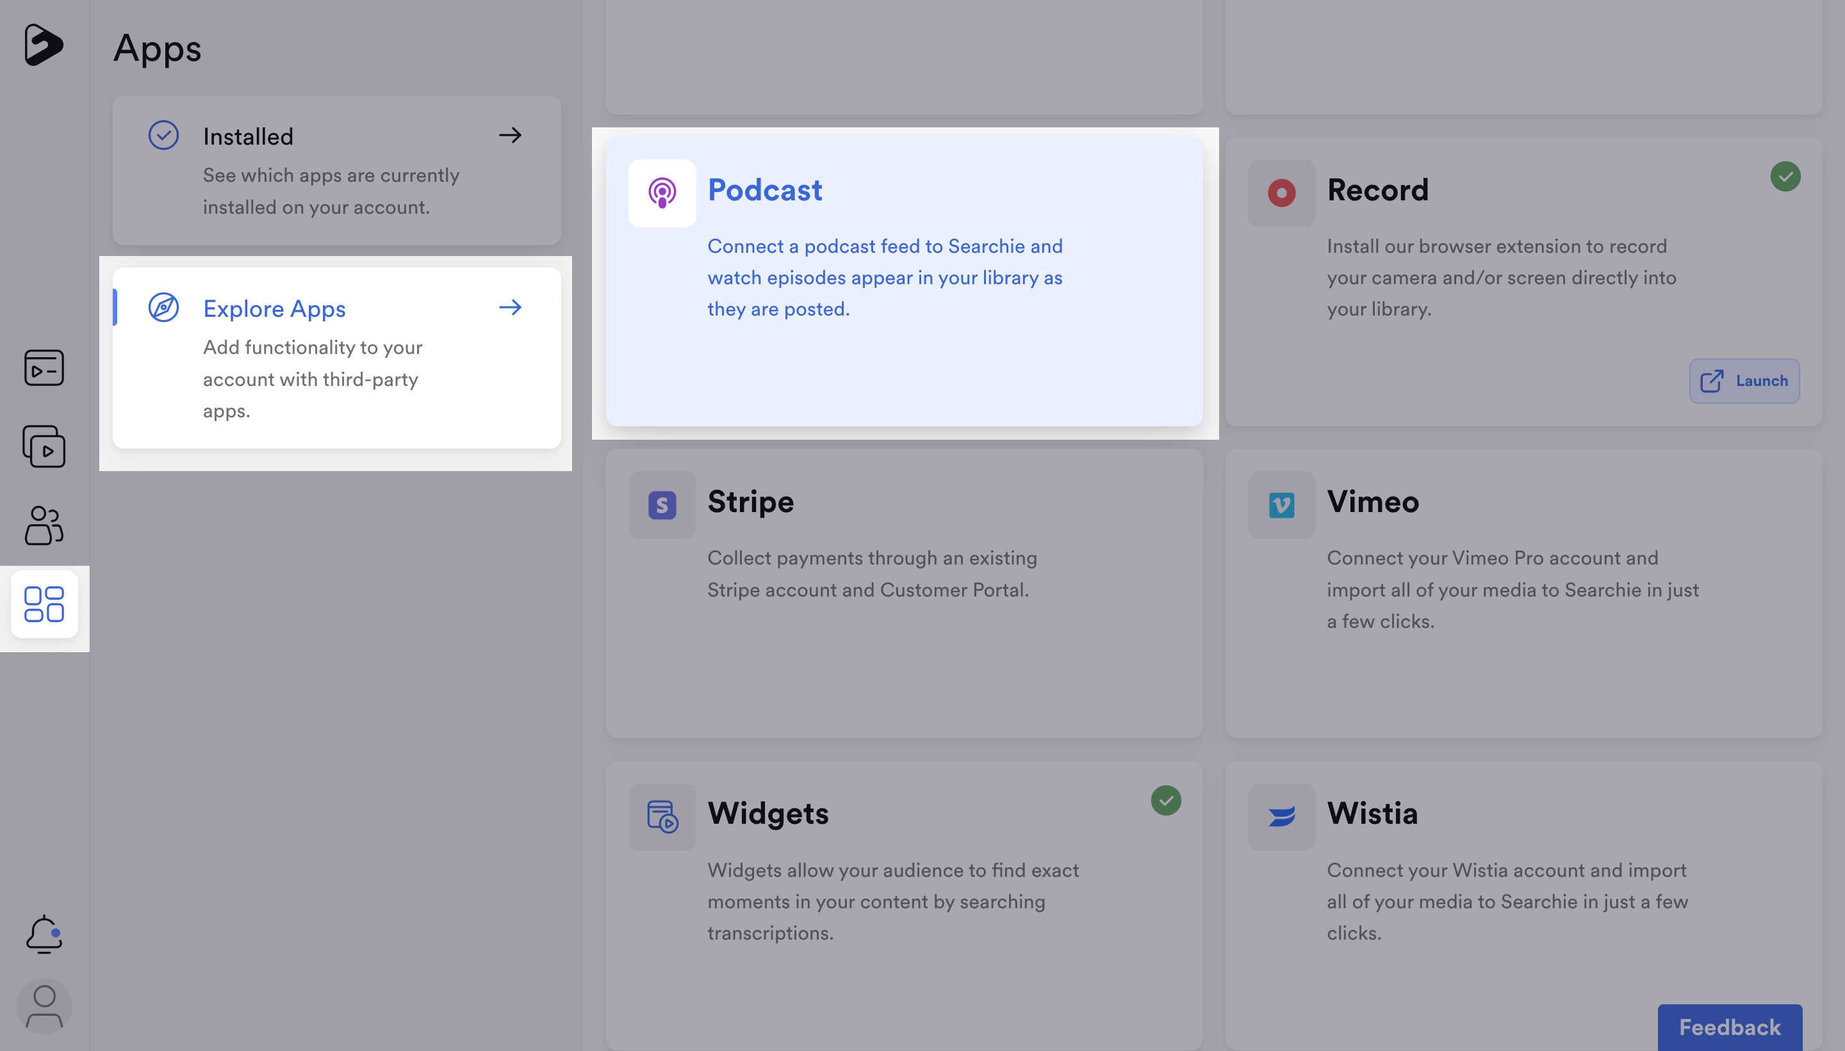Image resolution: width=1845 pixels, height=1051 pixels.
Task: Open the playlists sidebar icon
Action: click(44, 446)
